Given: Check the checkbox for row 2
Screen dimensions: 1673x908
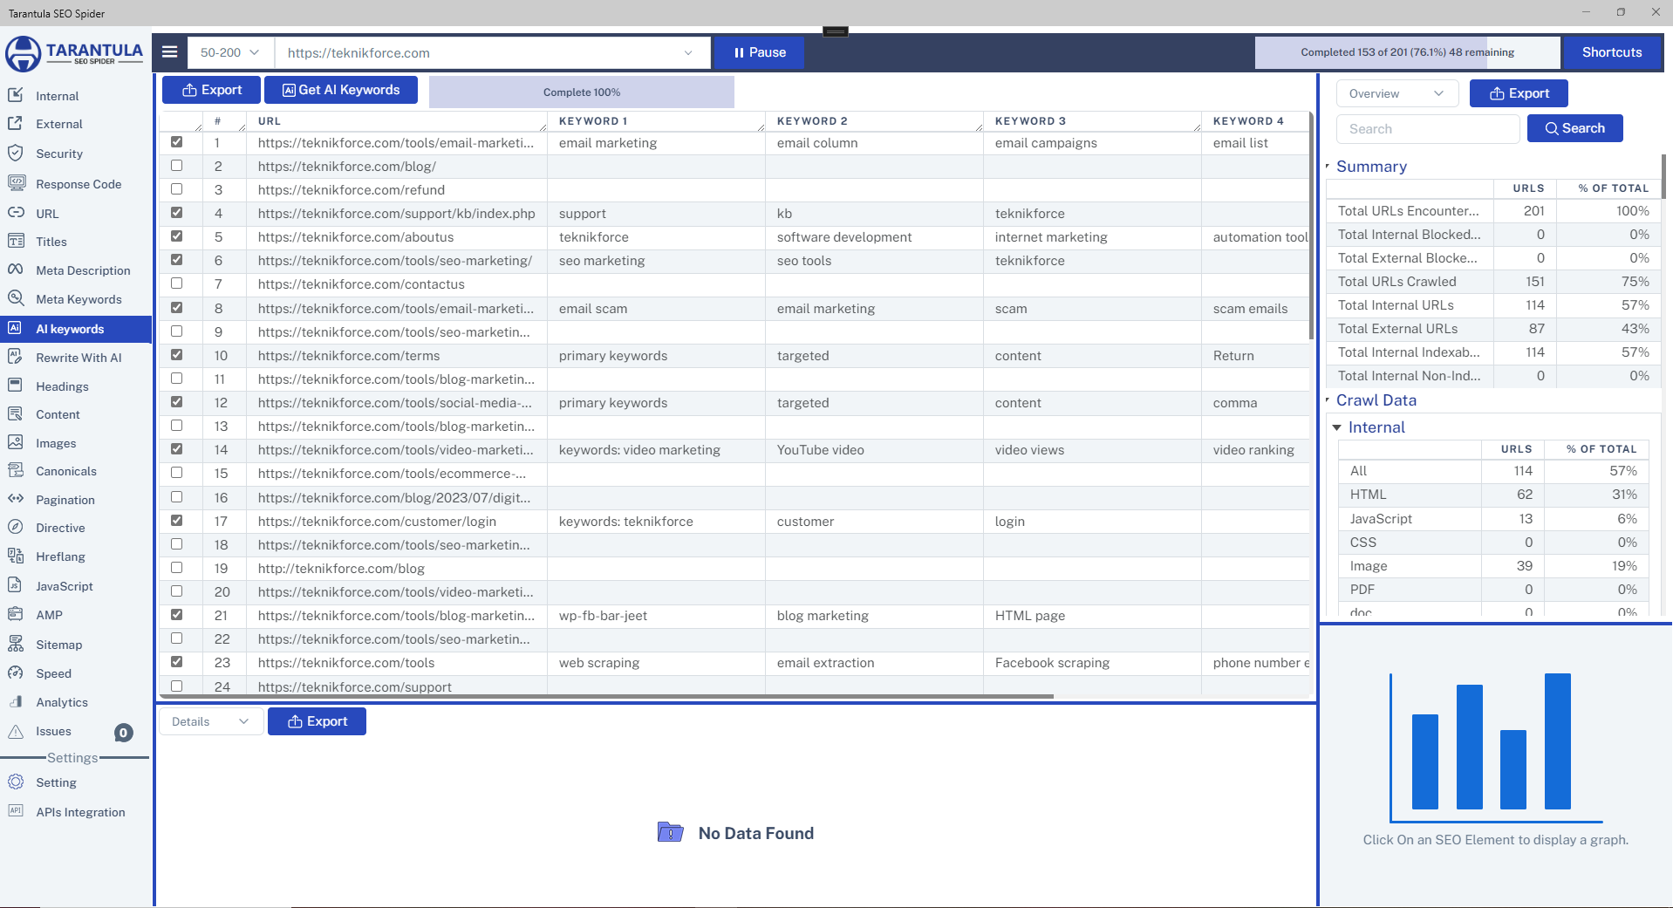Looking at the screenshot, I should [x=177, y=166].
